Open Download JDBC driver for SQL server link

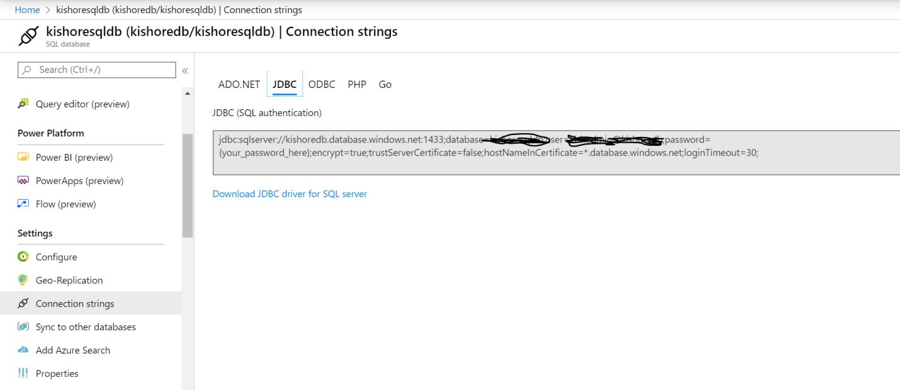click(290, 194)
